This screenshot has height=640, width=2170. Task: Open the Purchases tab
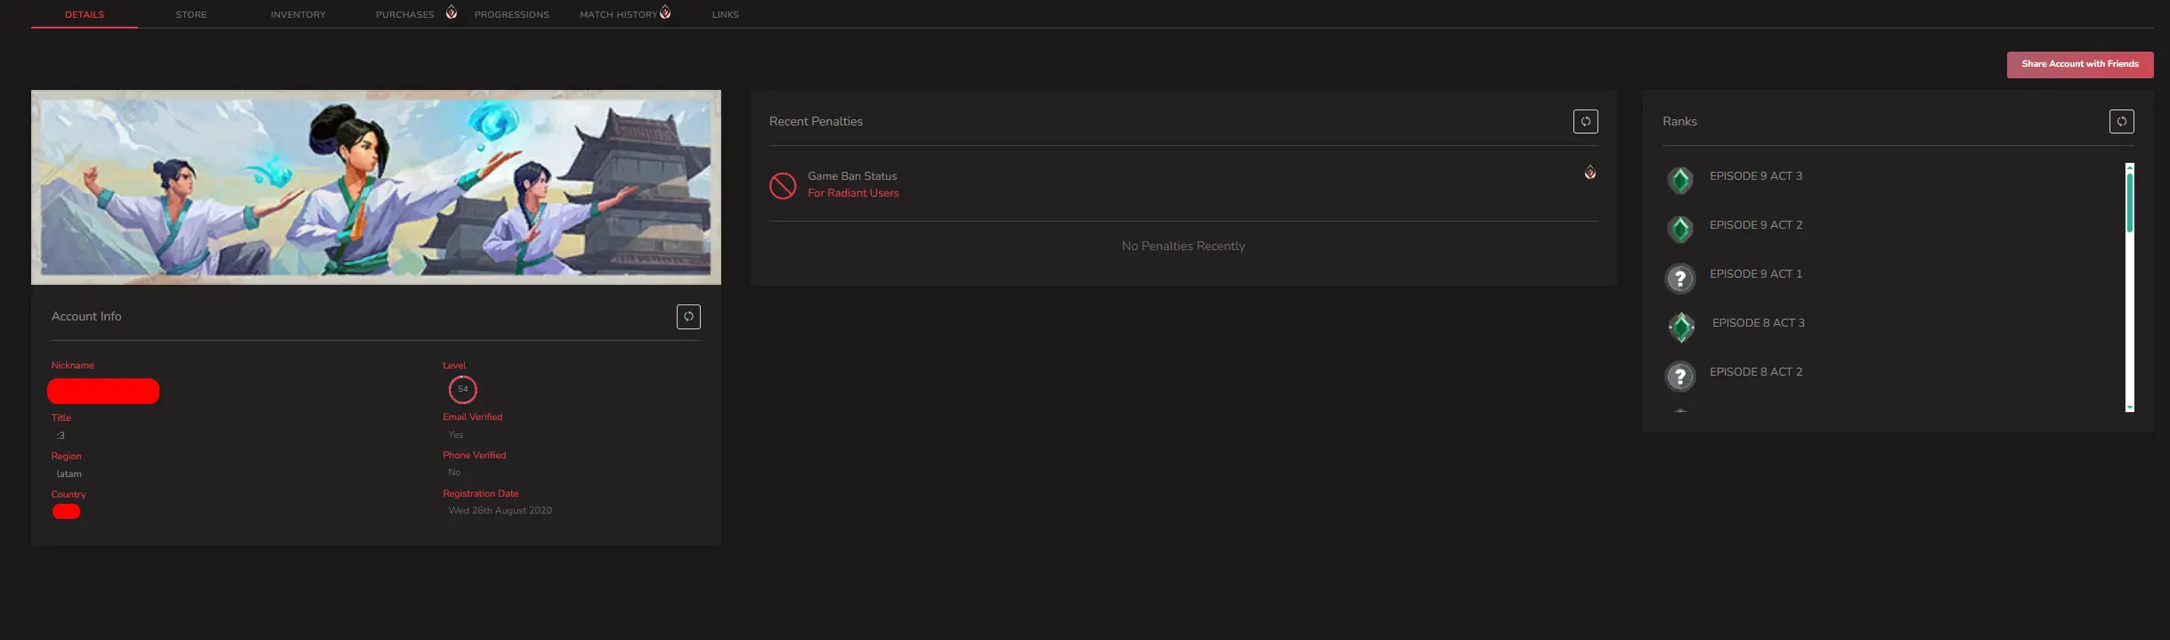pyautogui.click(x=405, y=14)
